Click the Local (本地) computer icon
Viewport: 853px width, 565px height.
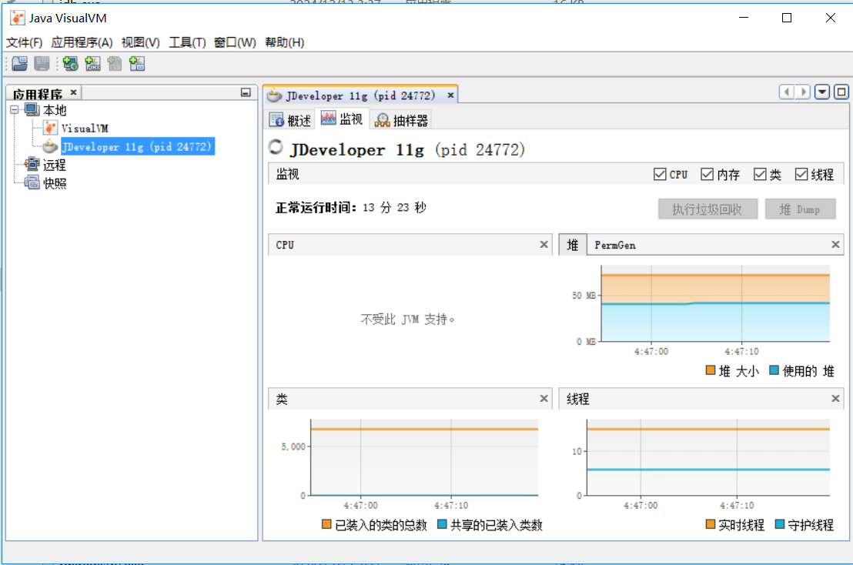[x=32, y=110]
